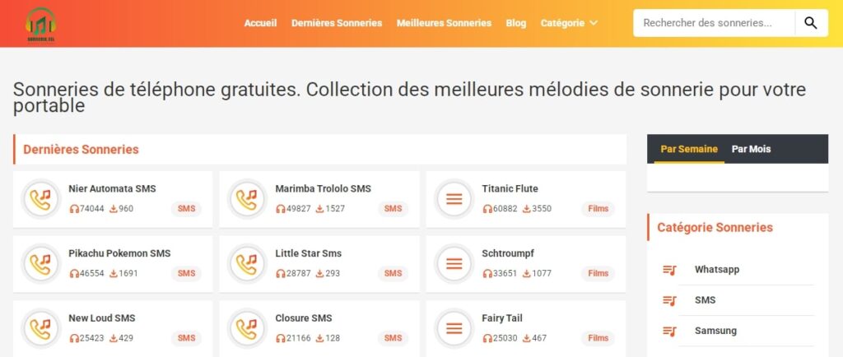Select the Par Semaine tab
The height and width of the screenshot is (357, 843).
(x=689, y=149)
